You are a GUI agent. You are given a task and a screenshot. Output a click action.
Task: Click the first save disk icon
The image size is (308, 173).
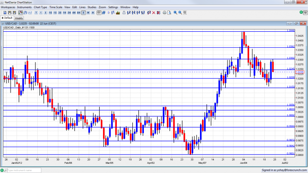click(x=10, y=12)
